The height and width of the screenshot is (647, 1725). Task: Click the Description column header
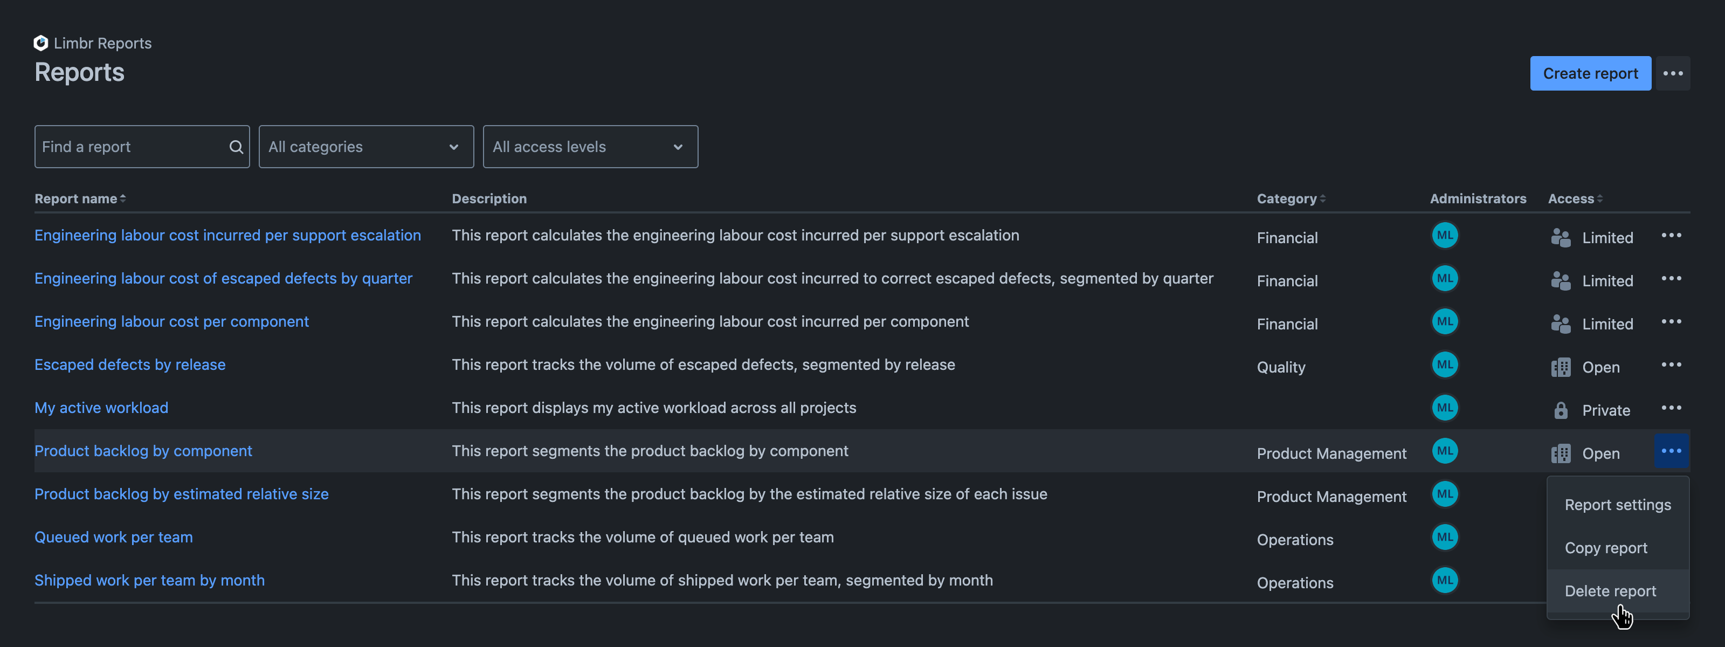[489, 199]
